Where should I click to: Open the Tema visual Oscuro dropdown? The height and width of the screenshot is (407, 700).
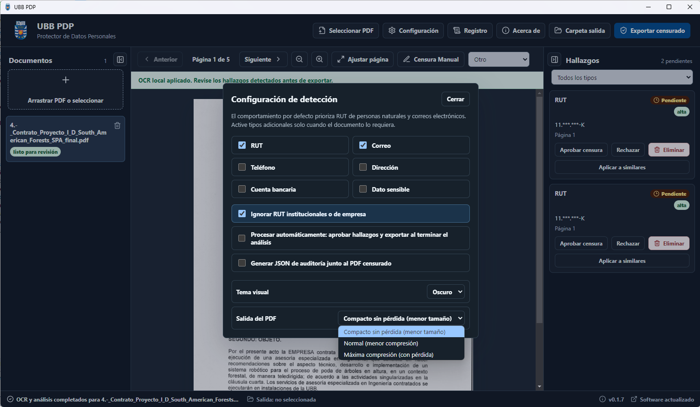point(446,292)
